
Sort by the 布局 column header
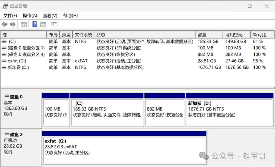53,35
